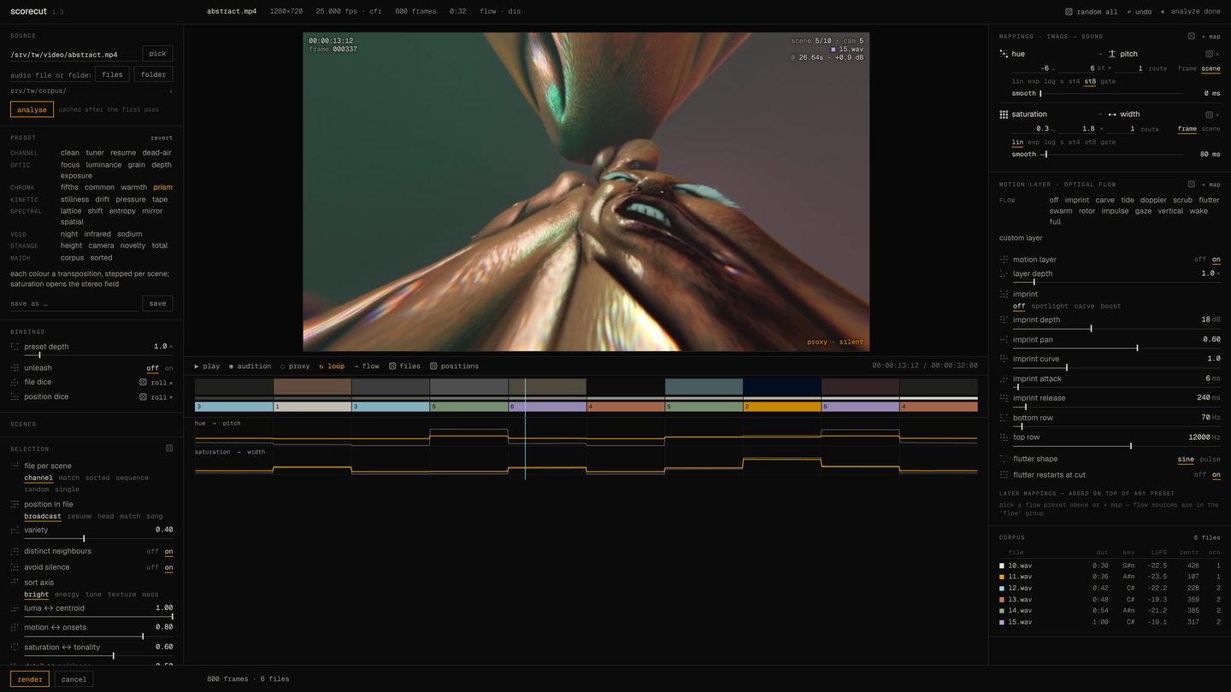Image resolution: width=1231 pixels, height=692 pixels.
Task: Click the flutter shape binding icon
Action: pyautogui.click(x=1004, y=460)
